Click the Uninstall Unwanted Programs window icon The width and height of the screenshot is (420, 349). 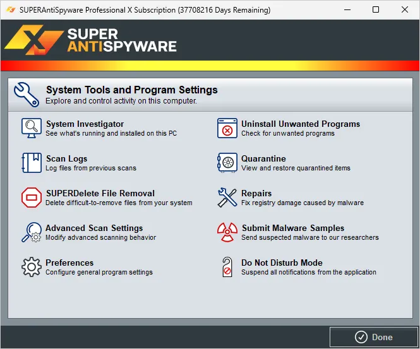(x=227, y=128)
